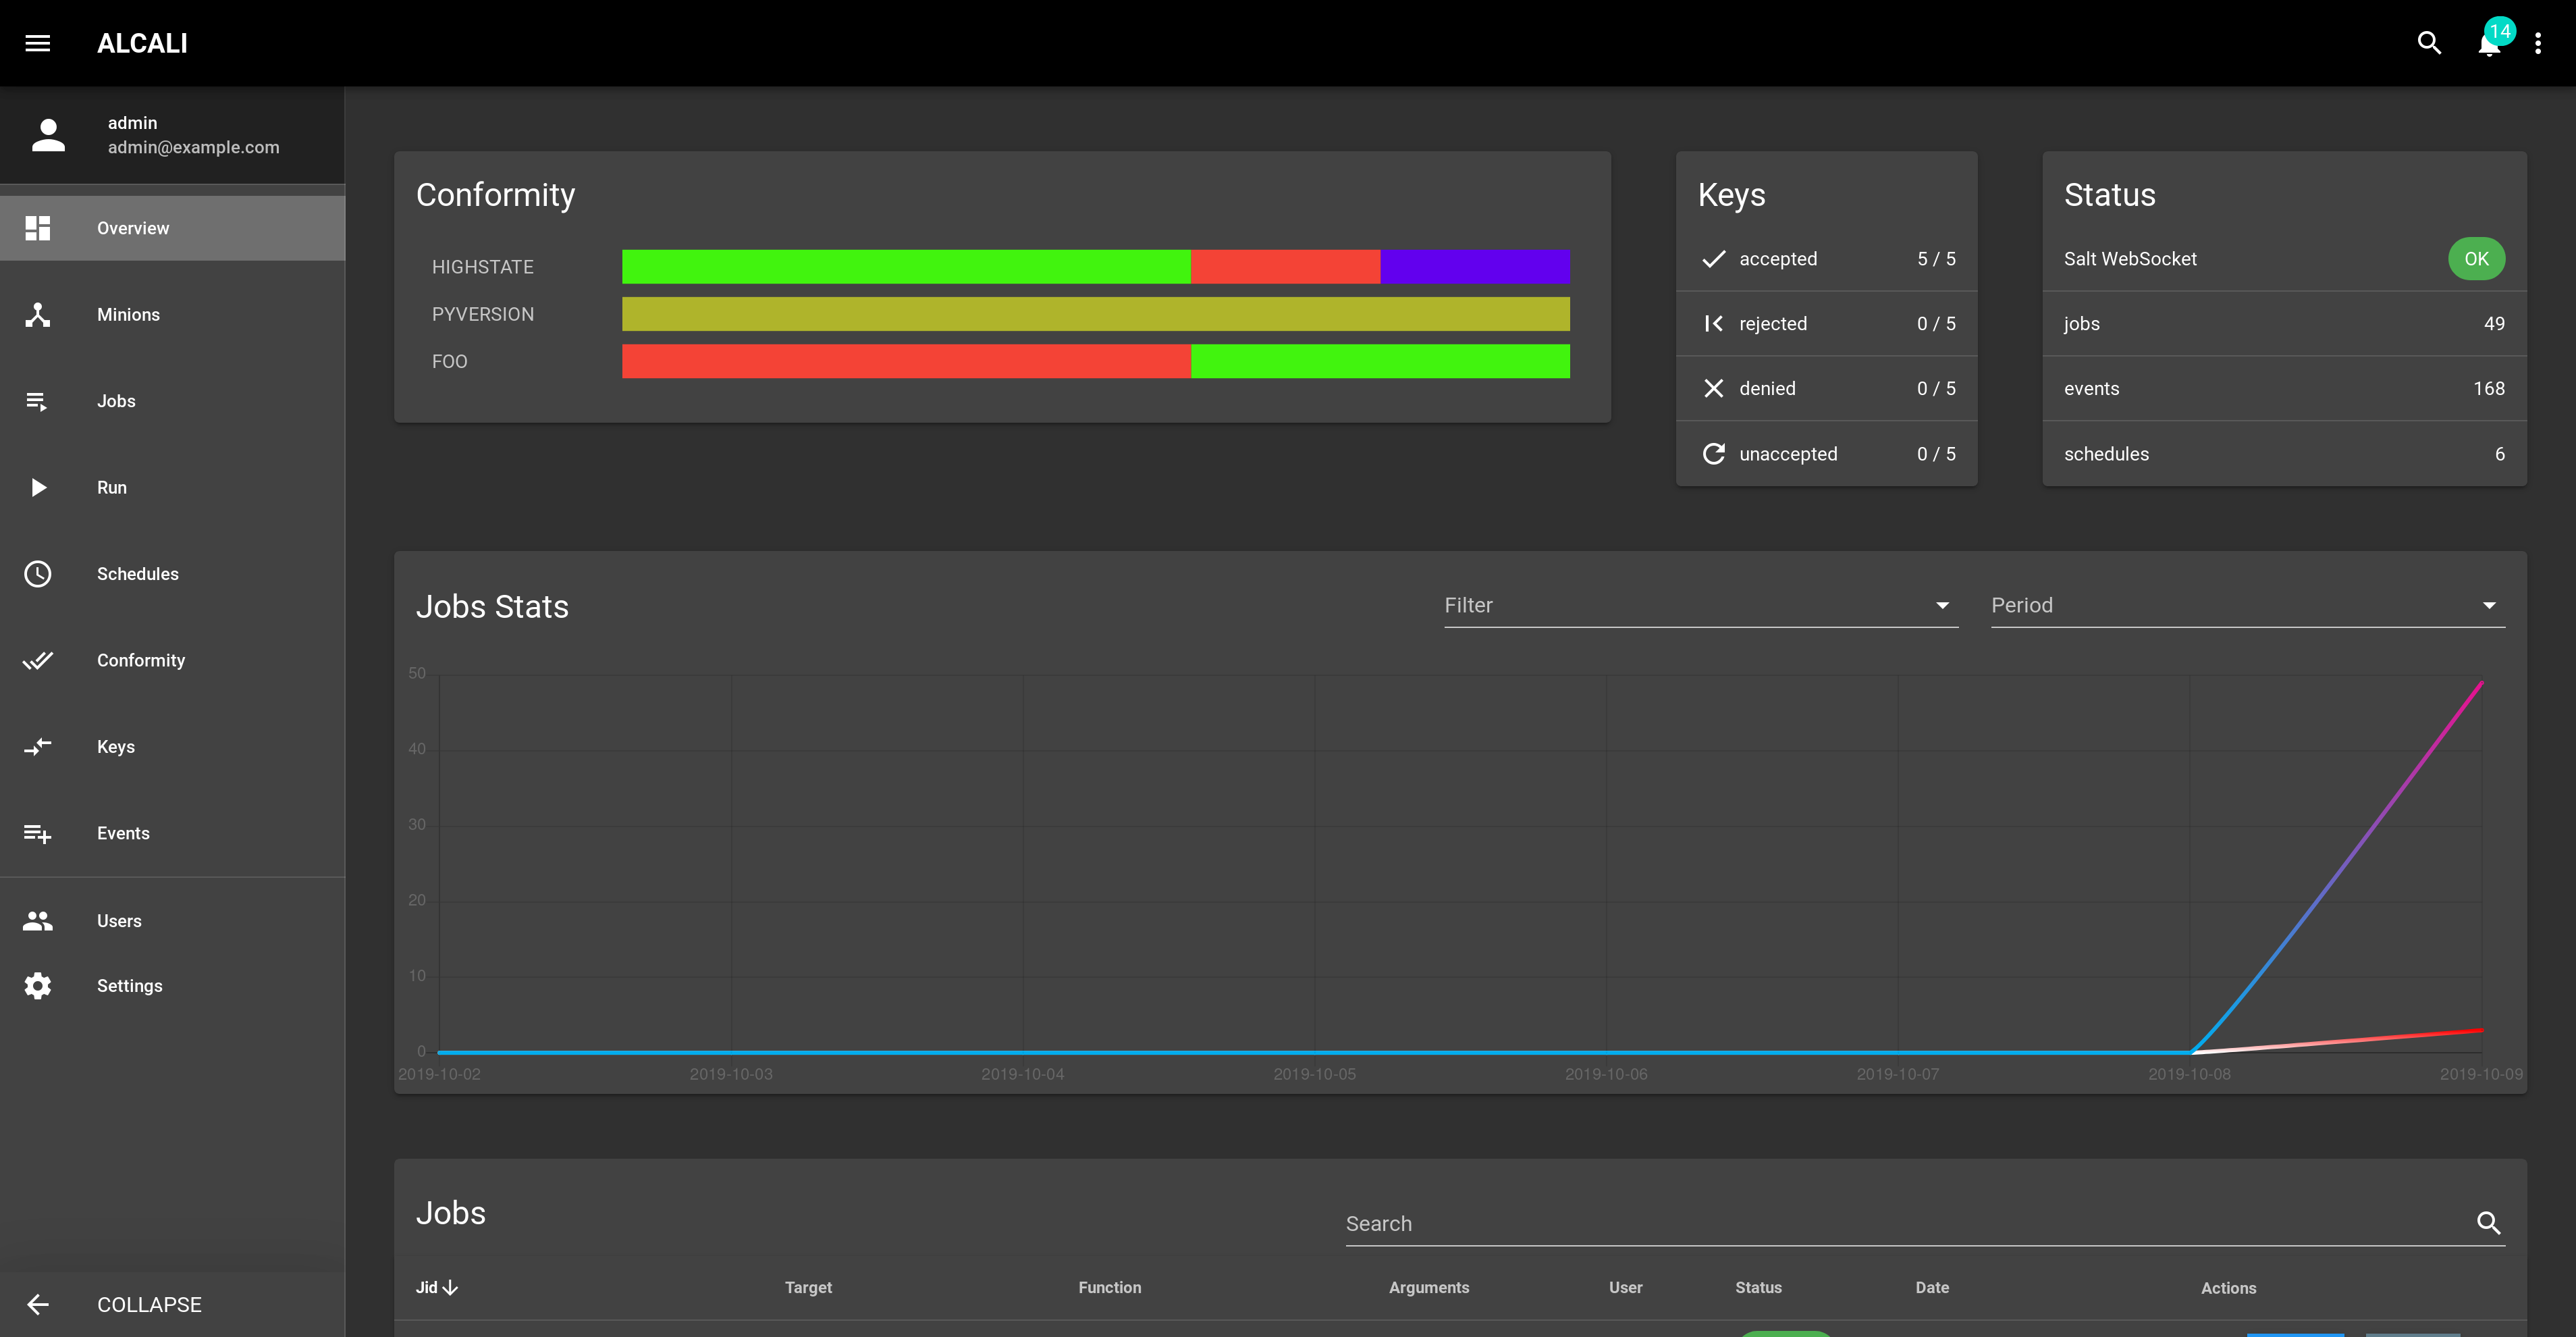
Task: Click the Schedules clock icon
Action: click(38, 574)
